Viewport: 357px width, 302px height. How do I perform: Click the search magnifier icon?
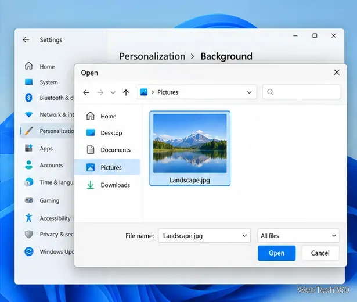pyautogui.click(x=271, y=92)
